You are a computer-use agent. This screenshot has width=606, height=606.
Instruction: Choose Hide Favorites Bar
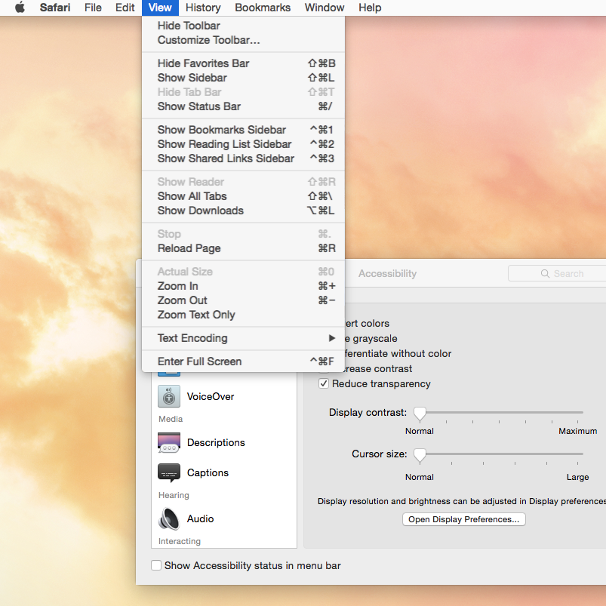tap(244, 63)
